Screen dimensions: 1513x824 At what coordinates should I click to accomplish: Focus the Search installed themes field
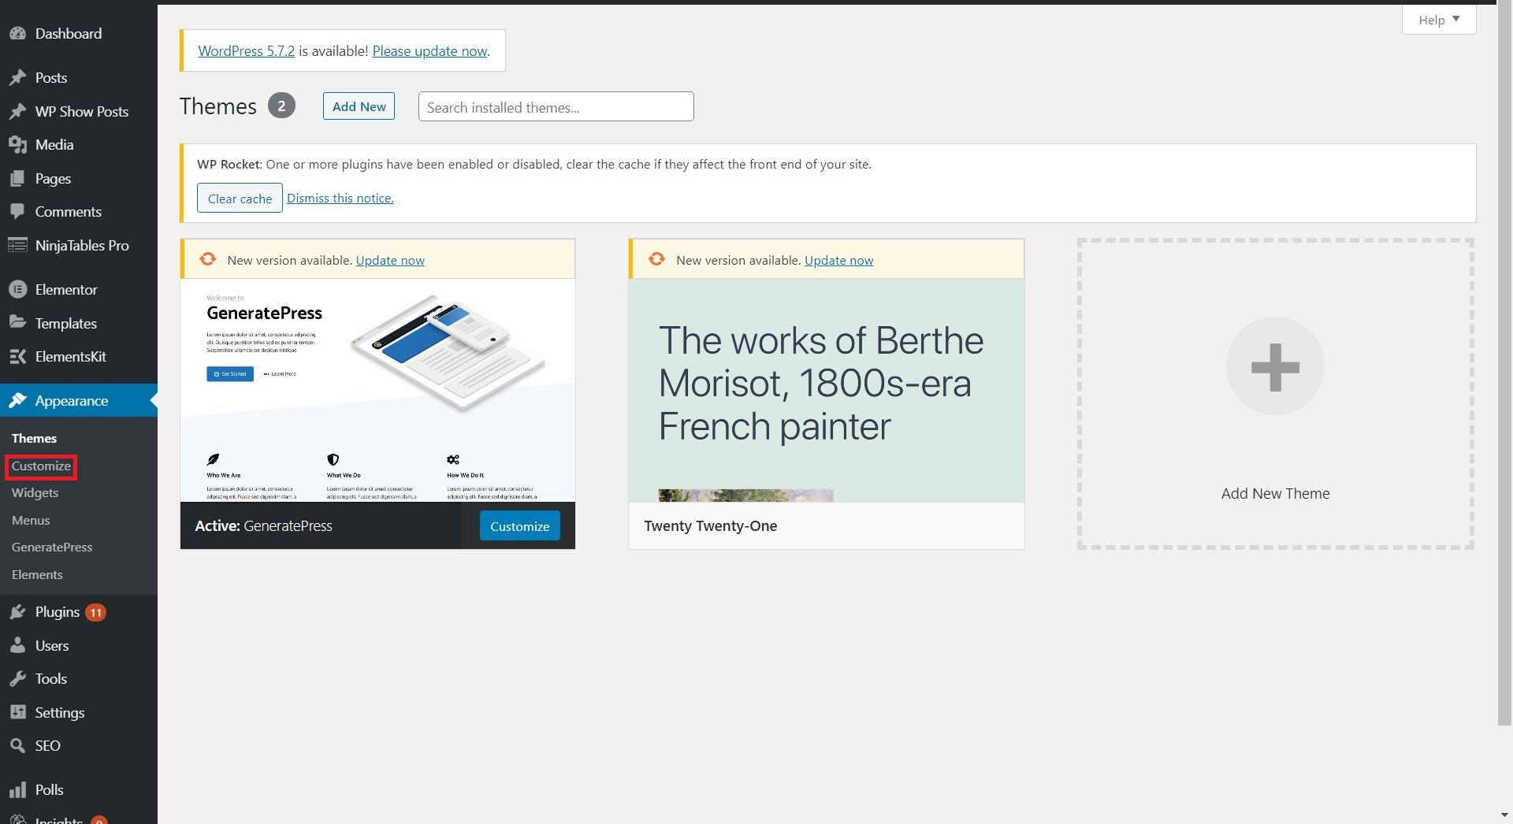click(x=556, y=107)
